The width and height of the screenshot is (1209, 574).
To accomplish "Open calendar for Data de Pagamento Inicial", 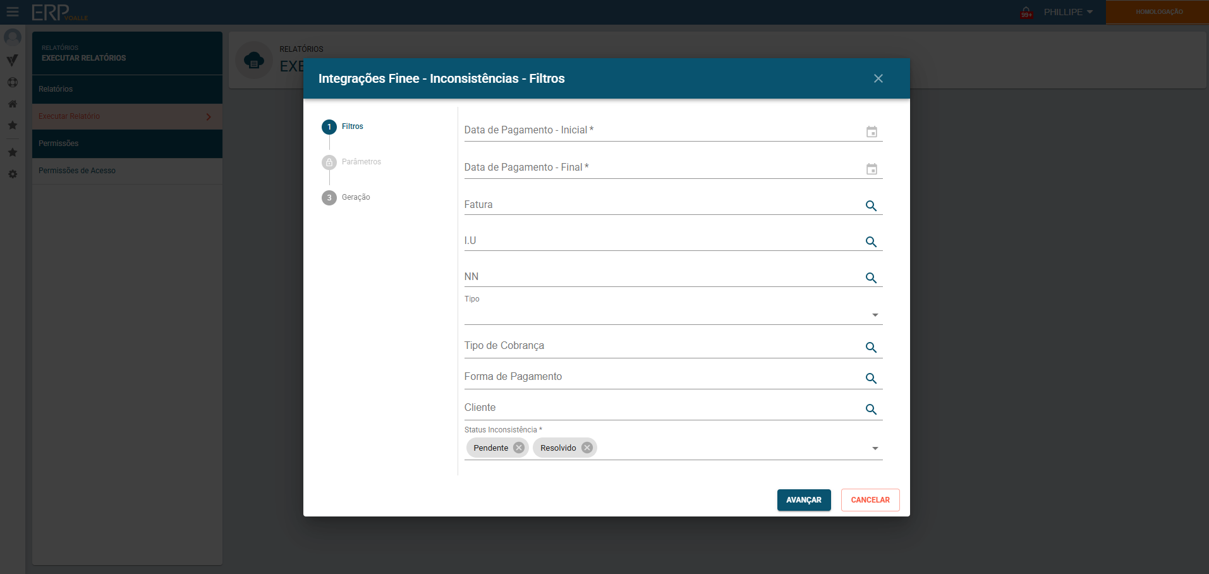I will 872,131.
